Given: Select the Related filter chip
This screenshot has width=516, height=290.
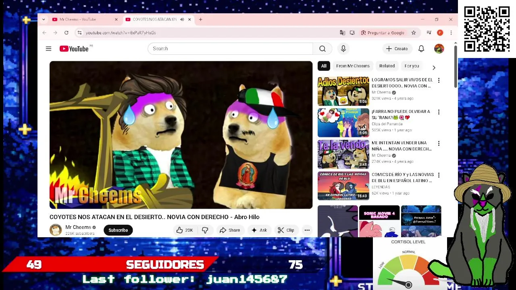Looking at the screenshot, I should 387,66.
